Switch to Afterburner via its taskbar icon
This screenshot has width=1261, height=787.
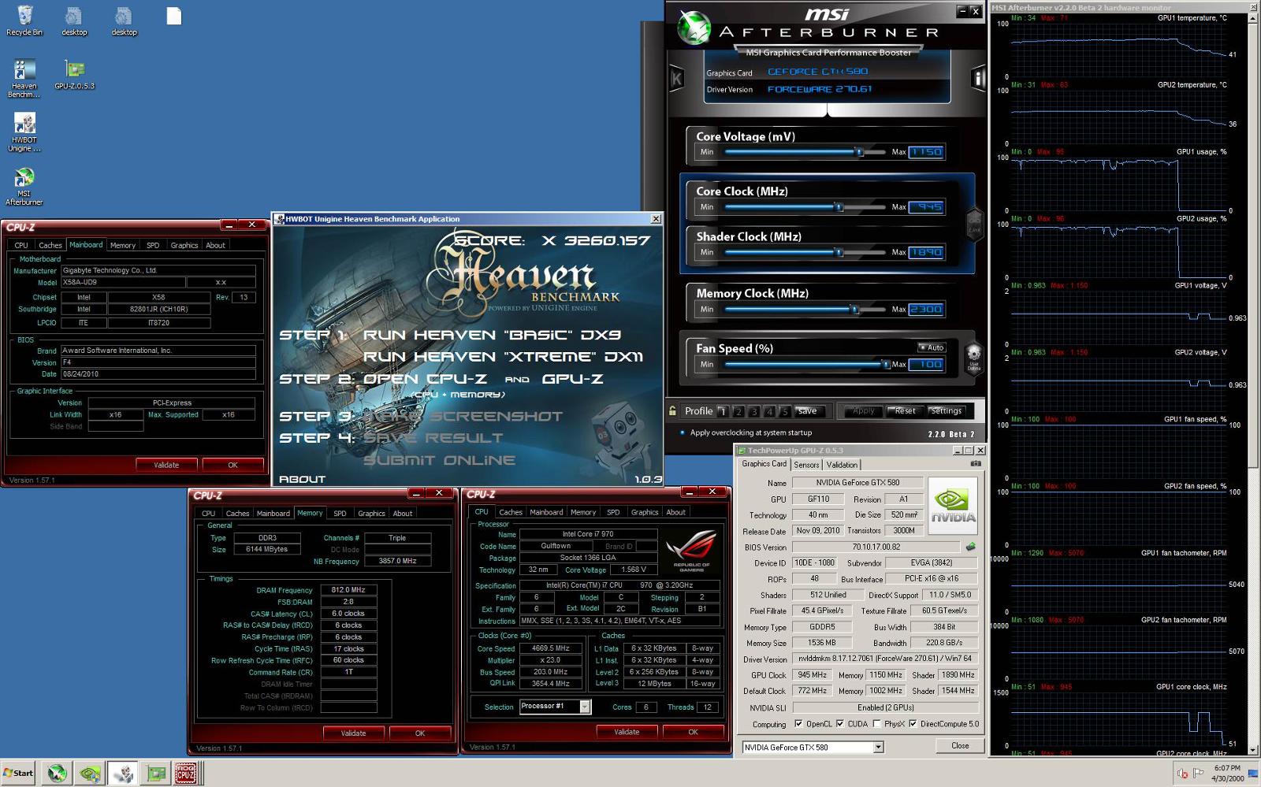57,774
